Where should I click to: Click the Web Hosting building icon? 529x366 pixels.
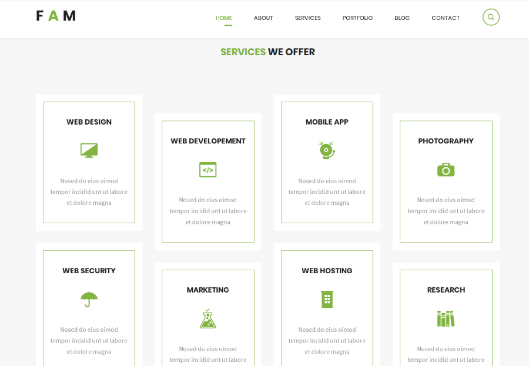click(x=327, y=299)
